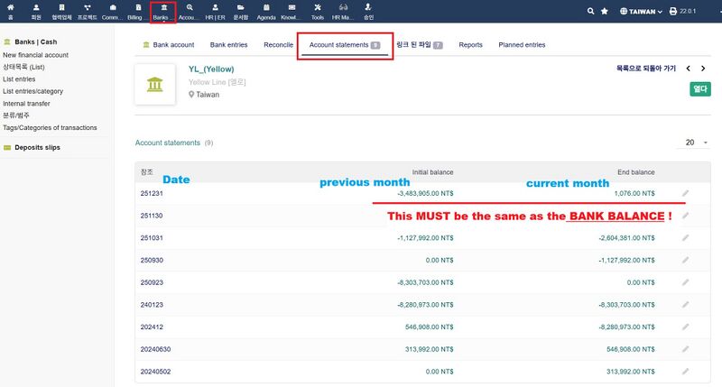The height and width of the screenshot is (387, 722).
Task: Open statement reference 251031
Action: pos(152,238)
